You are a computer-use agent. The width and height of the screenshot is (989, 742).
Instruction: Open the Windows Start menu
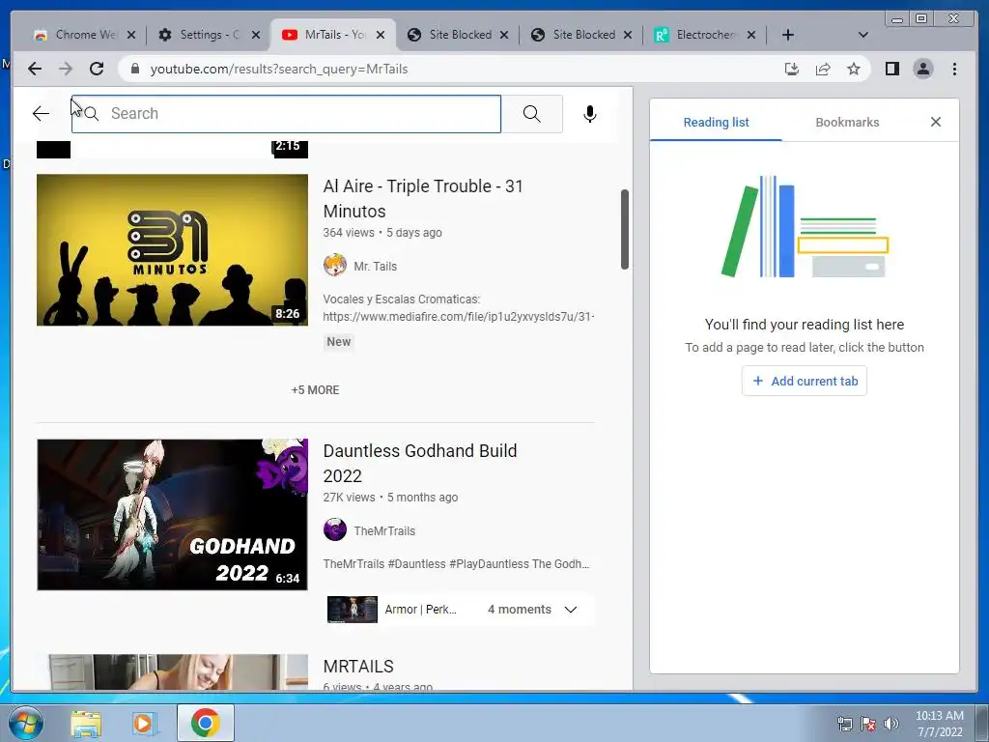click(25, 723)
